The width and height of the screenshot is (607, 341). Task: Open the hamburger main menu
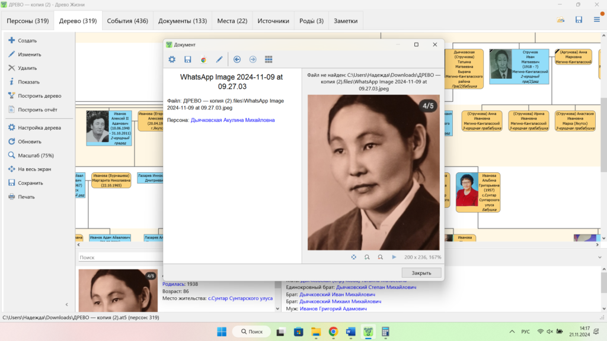coord(597,20)
